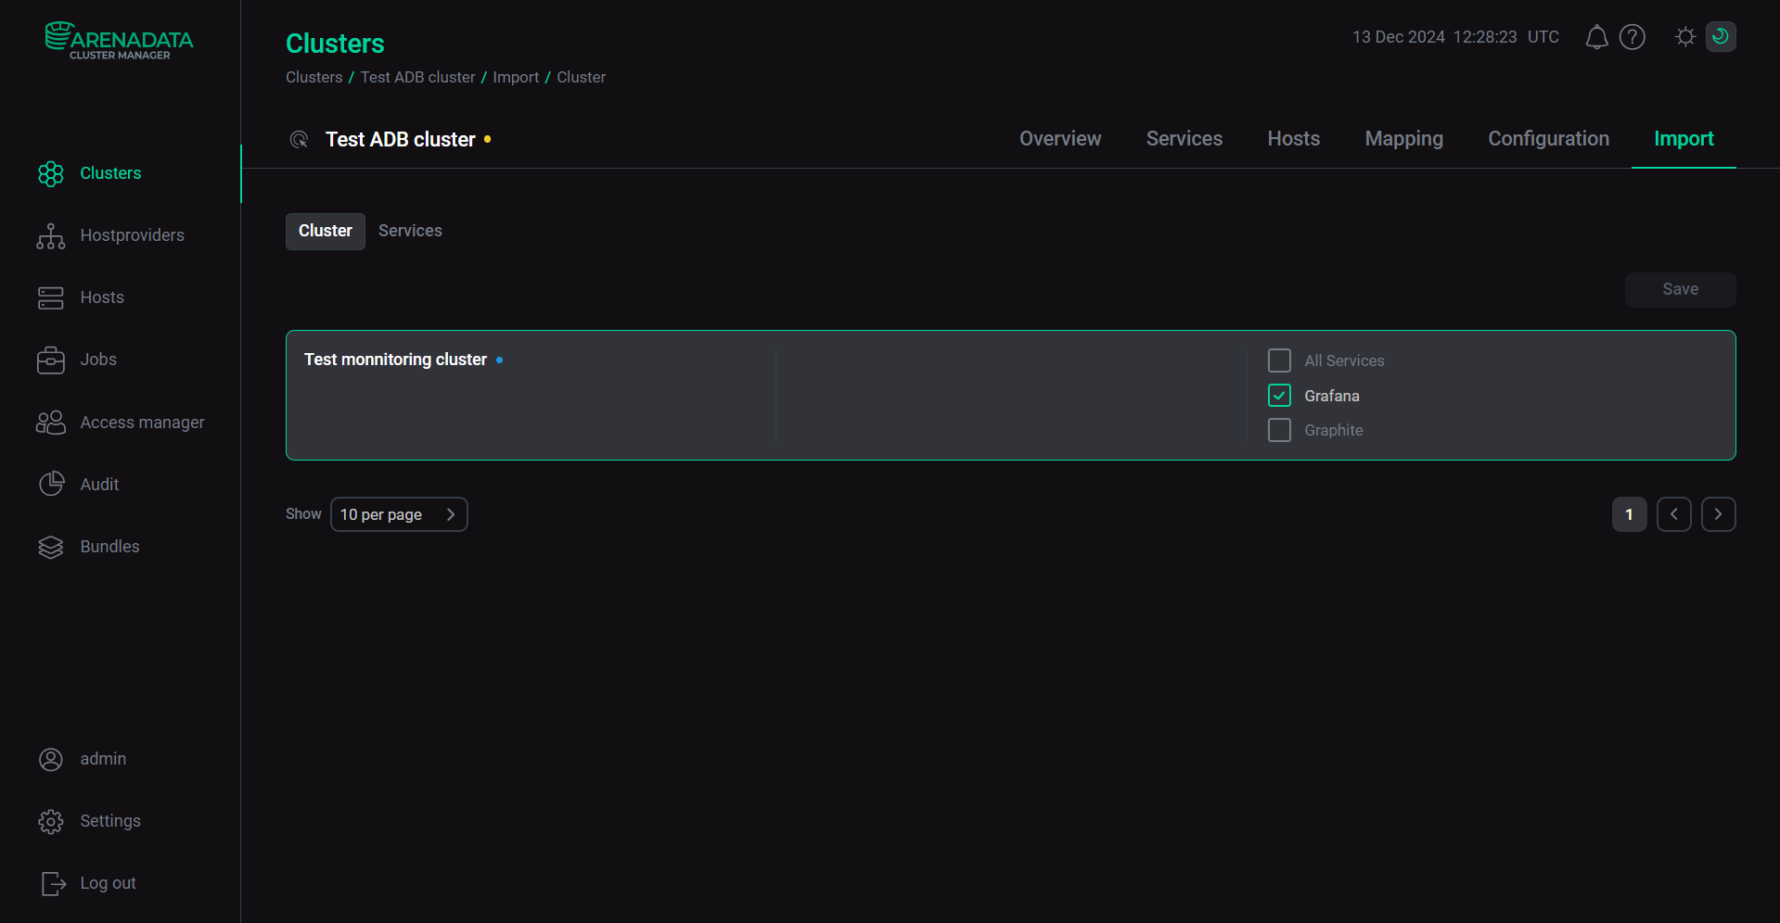Click the Cluster breadcrumb item
This screenshot has height=923, width=1780.
click(x=581, y=77)
